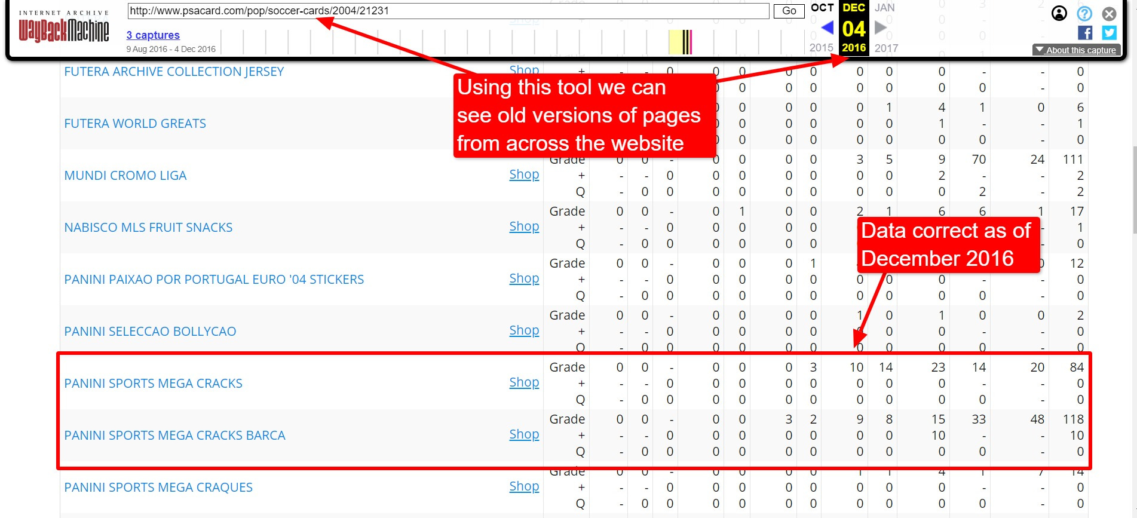1137x518 pixels.
Task: Open the 3 captures link
Action: (153, 35)
